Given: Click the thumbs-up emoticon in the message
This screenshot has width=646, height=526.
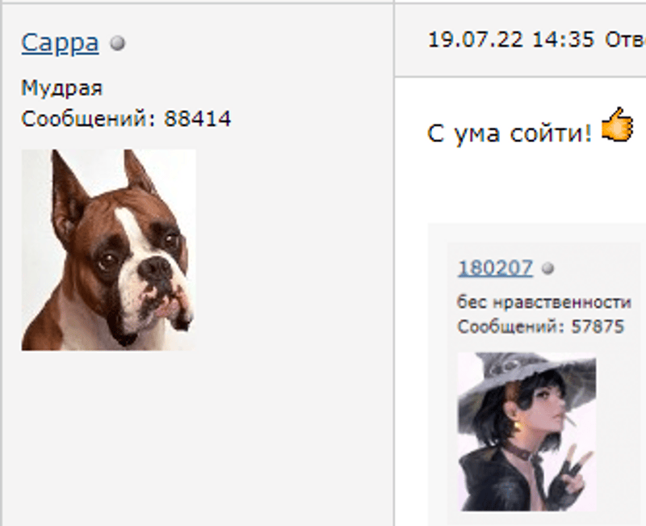Looking at the screenshot, I should coord(617,124).
